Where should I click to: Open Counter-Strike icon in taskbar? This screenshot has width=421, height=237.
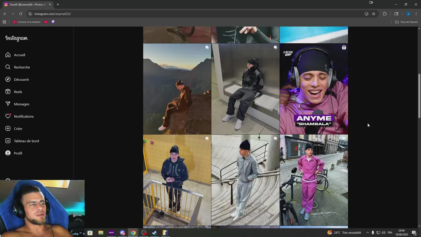click(x=165, y=233)
